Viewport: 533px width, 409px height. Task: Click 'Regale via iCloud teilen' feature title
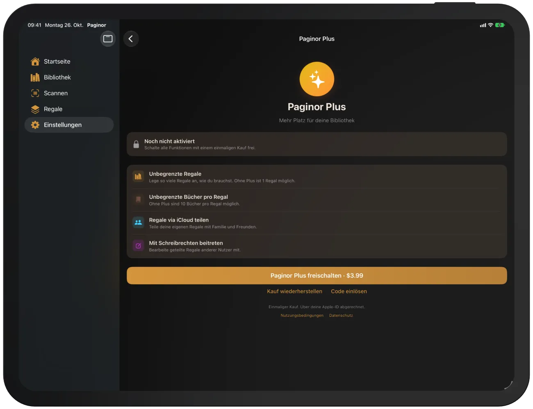179,220
